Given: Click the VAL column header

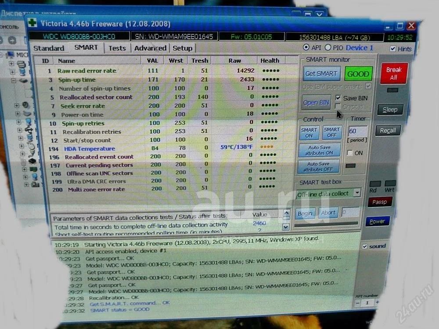Looking at the screenshot, I should tap(152, 61).
